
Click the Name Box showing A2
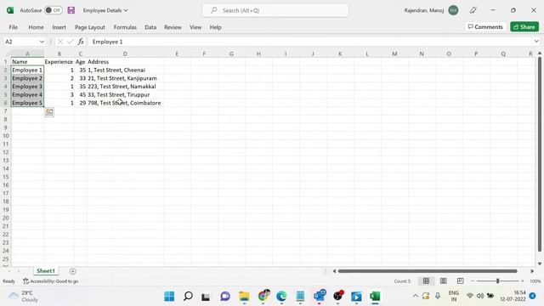(x=20, y=42)
